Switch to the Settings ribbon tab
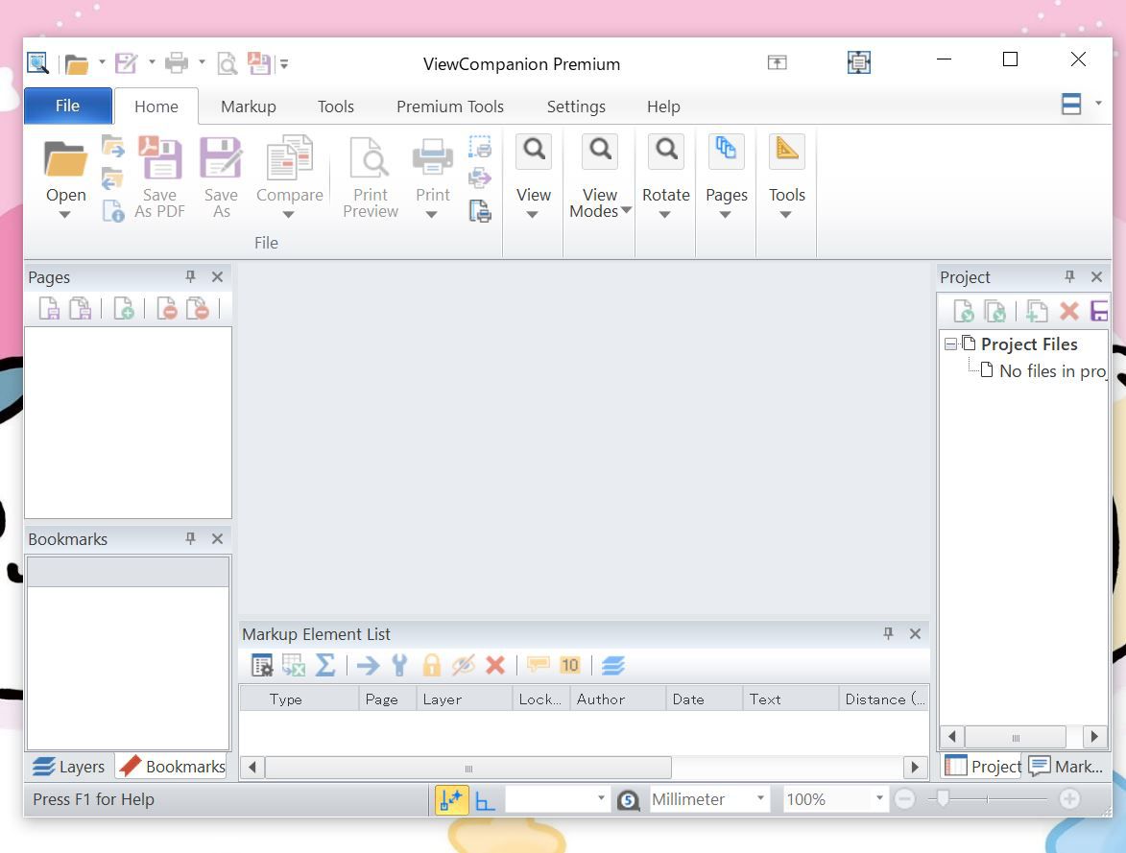 (576, 107)
